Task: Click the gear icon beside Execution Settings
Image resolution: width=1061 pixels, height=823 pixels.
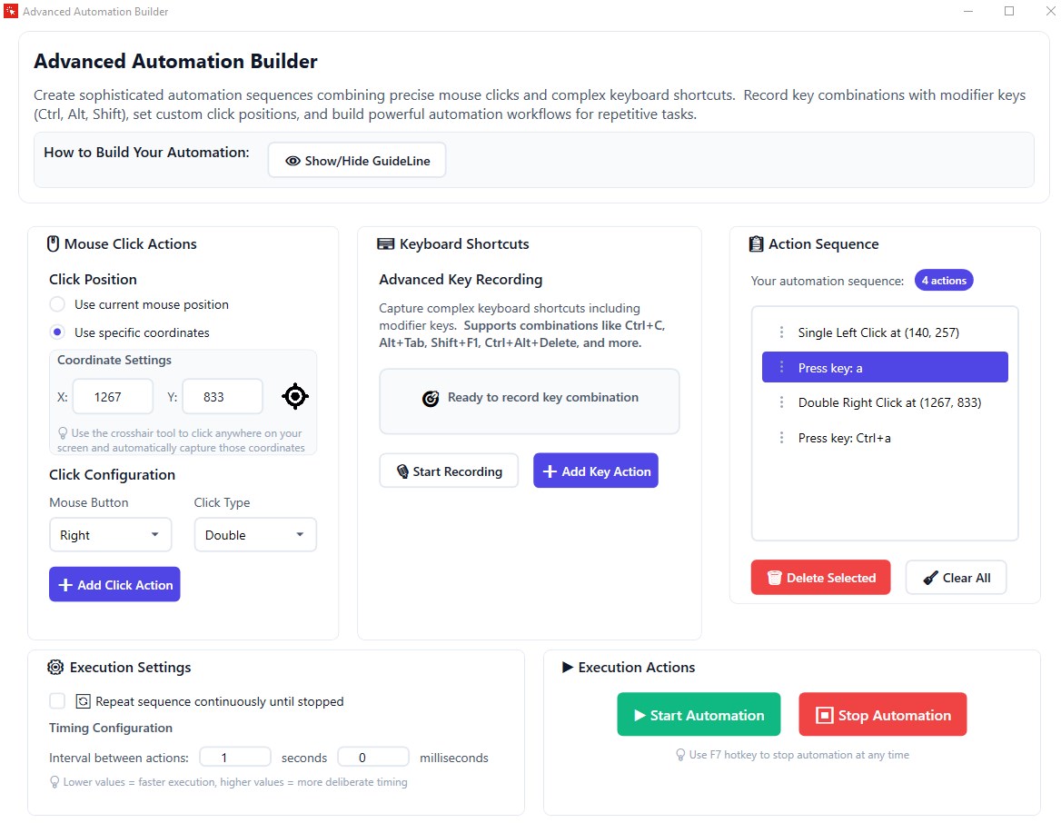Action: coord(55,667)
